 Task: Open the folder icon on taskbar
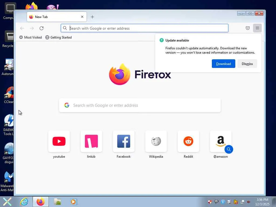pyautogui.click(x=58, y=202)
